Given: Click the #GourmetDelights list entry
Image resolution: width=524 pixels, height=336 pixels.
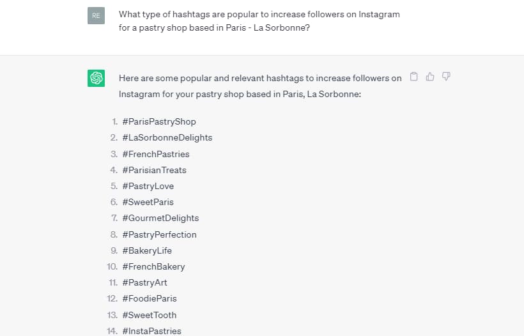Looking at the screenshot, I should (x=160, y=218).
